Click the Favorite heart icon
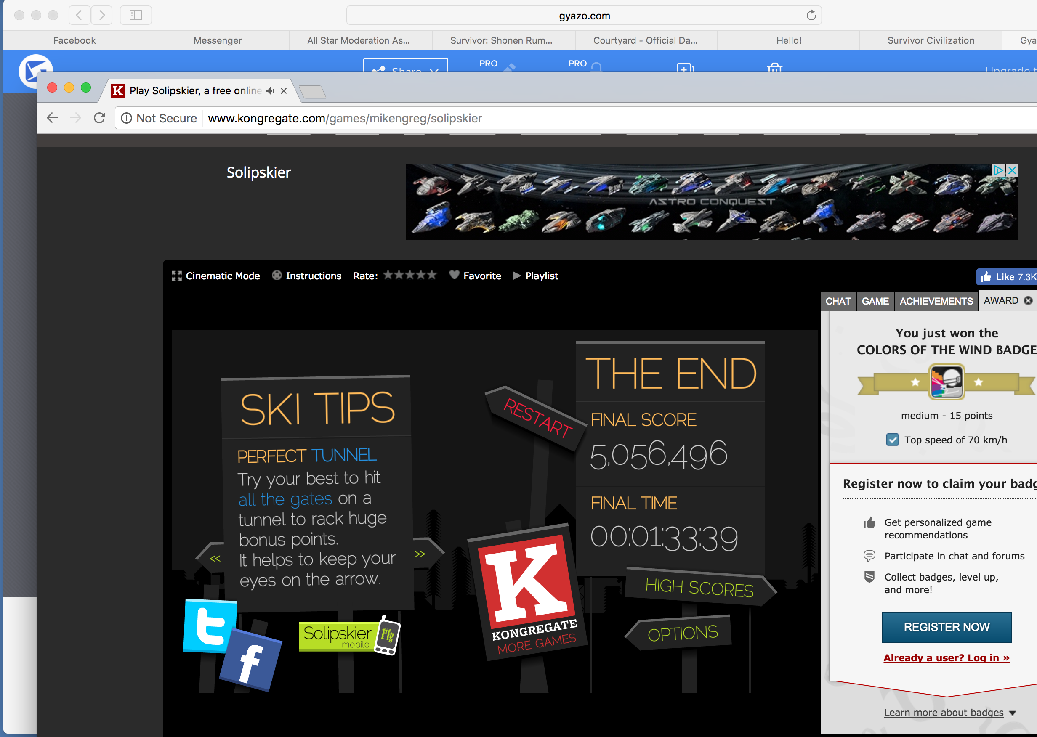 454,275
